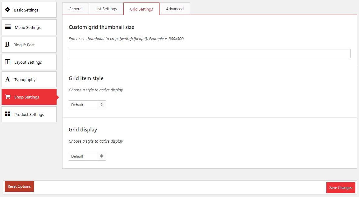Open the Grid display dropdown
Viewport: 359px width, 197px height.
click(x=83, y=156)
